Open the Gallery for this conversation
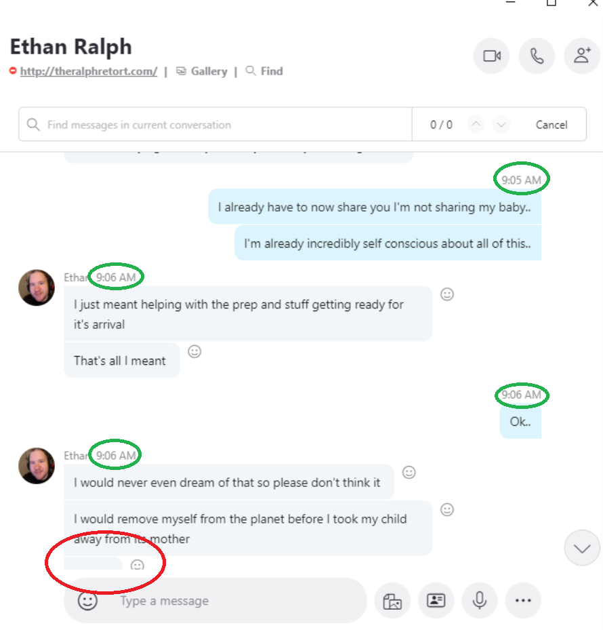The height and width of the screenshot is (630, 603). coord(202,71)
